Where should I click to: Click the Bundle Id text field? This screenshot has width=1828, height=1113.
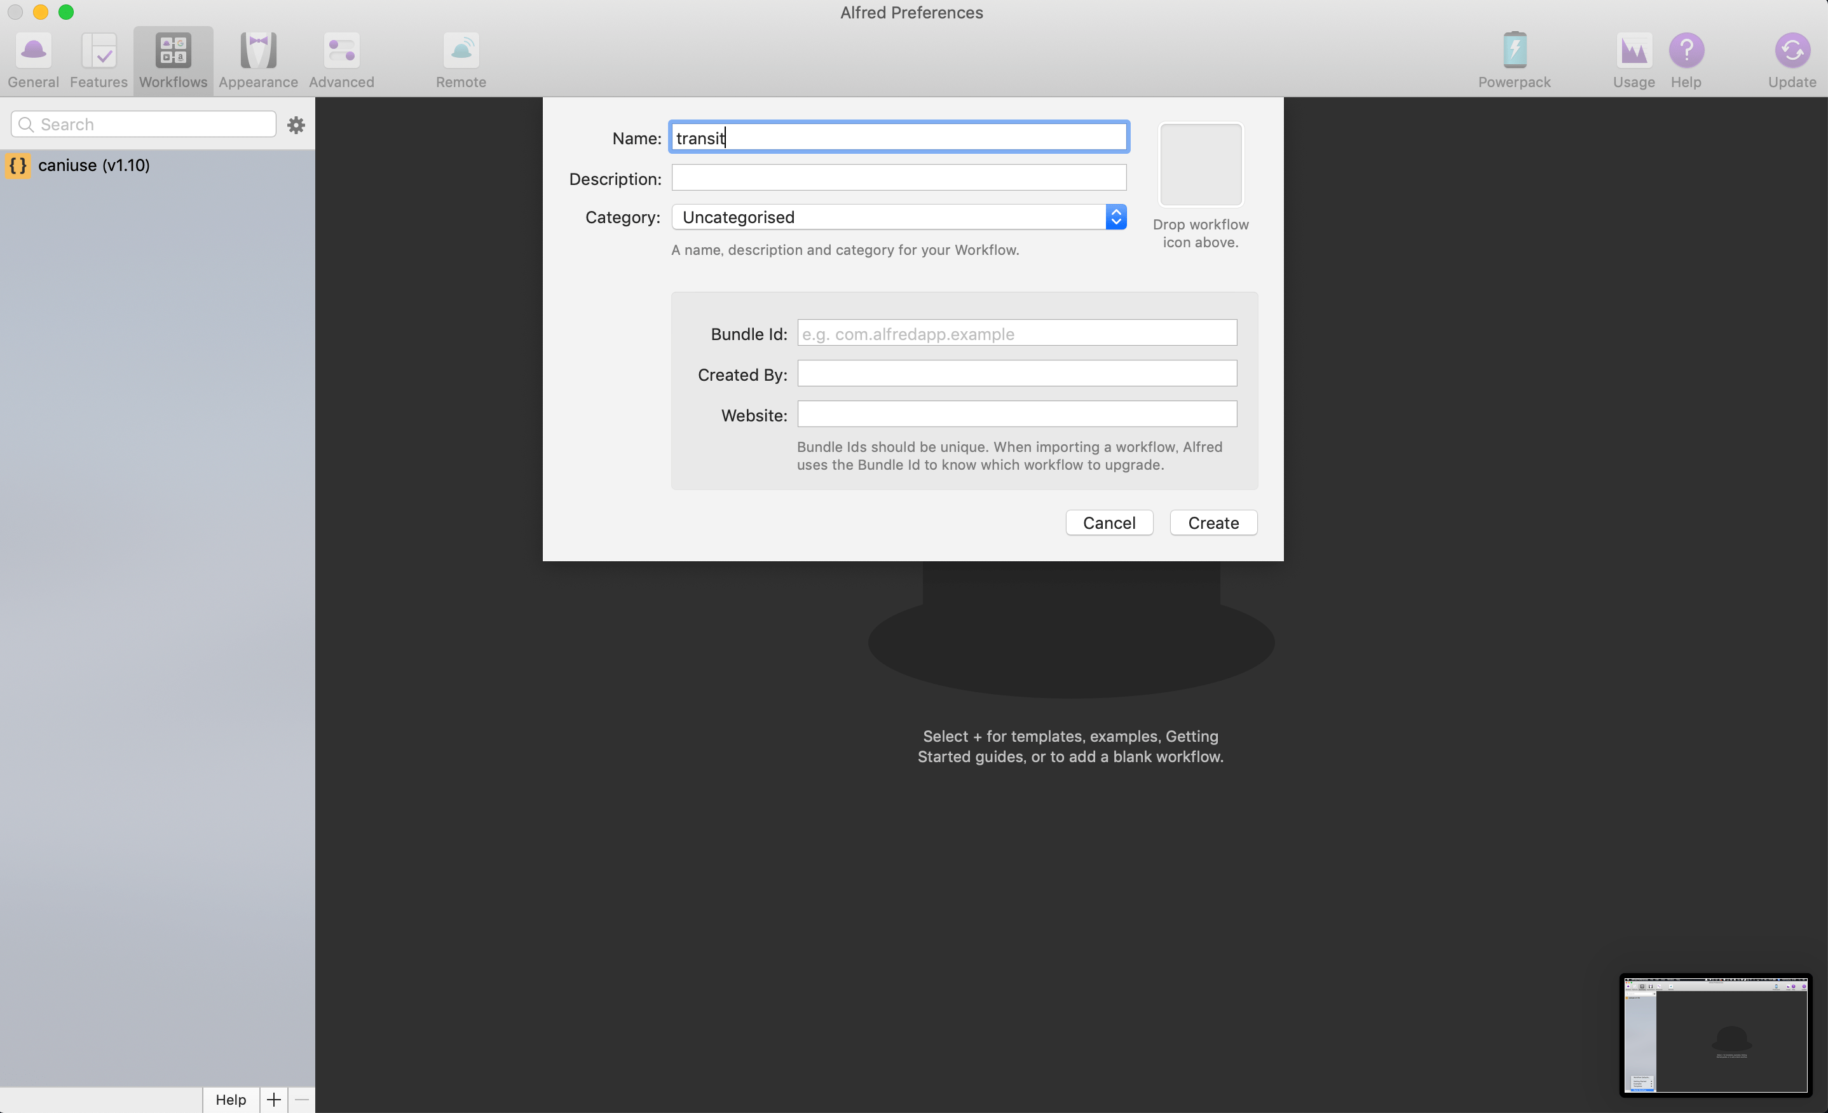tap(1016, 334)
